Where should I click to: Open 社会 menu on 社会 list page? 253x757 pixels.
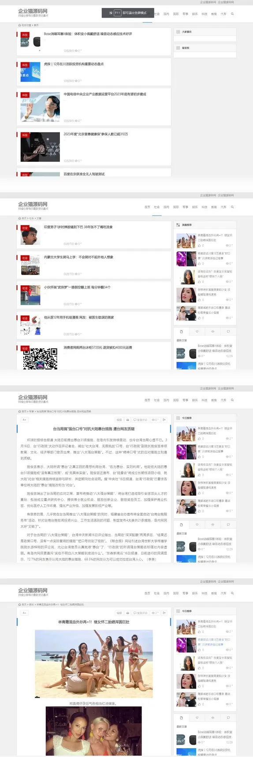(x=157, y=207)
